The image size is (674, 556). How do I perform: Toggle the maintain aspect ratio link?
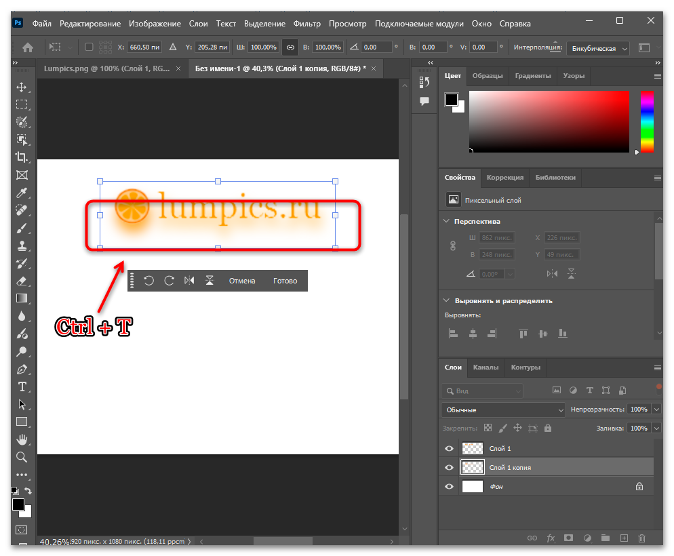[290, 47]
